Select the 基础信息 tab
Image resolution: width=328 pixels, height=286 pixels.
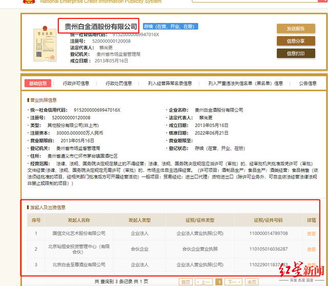click(38, 83)
